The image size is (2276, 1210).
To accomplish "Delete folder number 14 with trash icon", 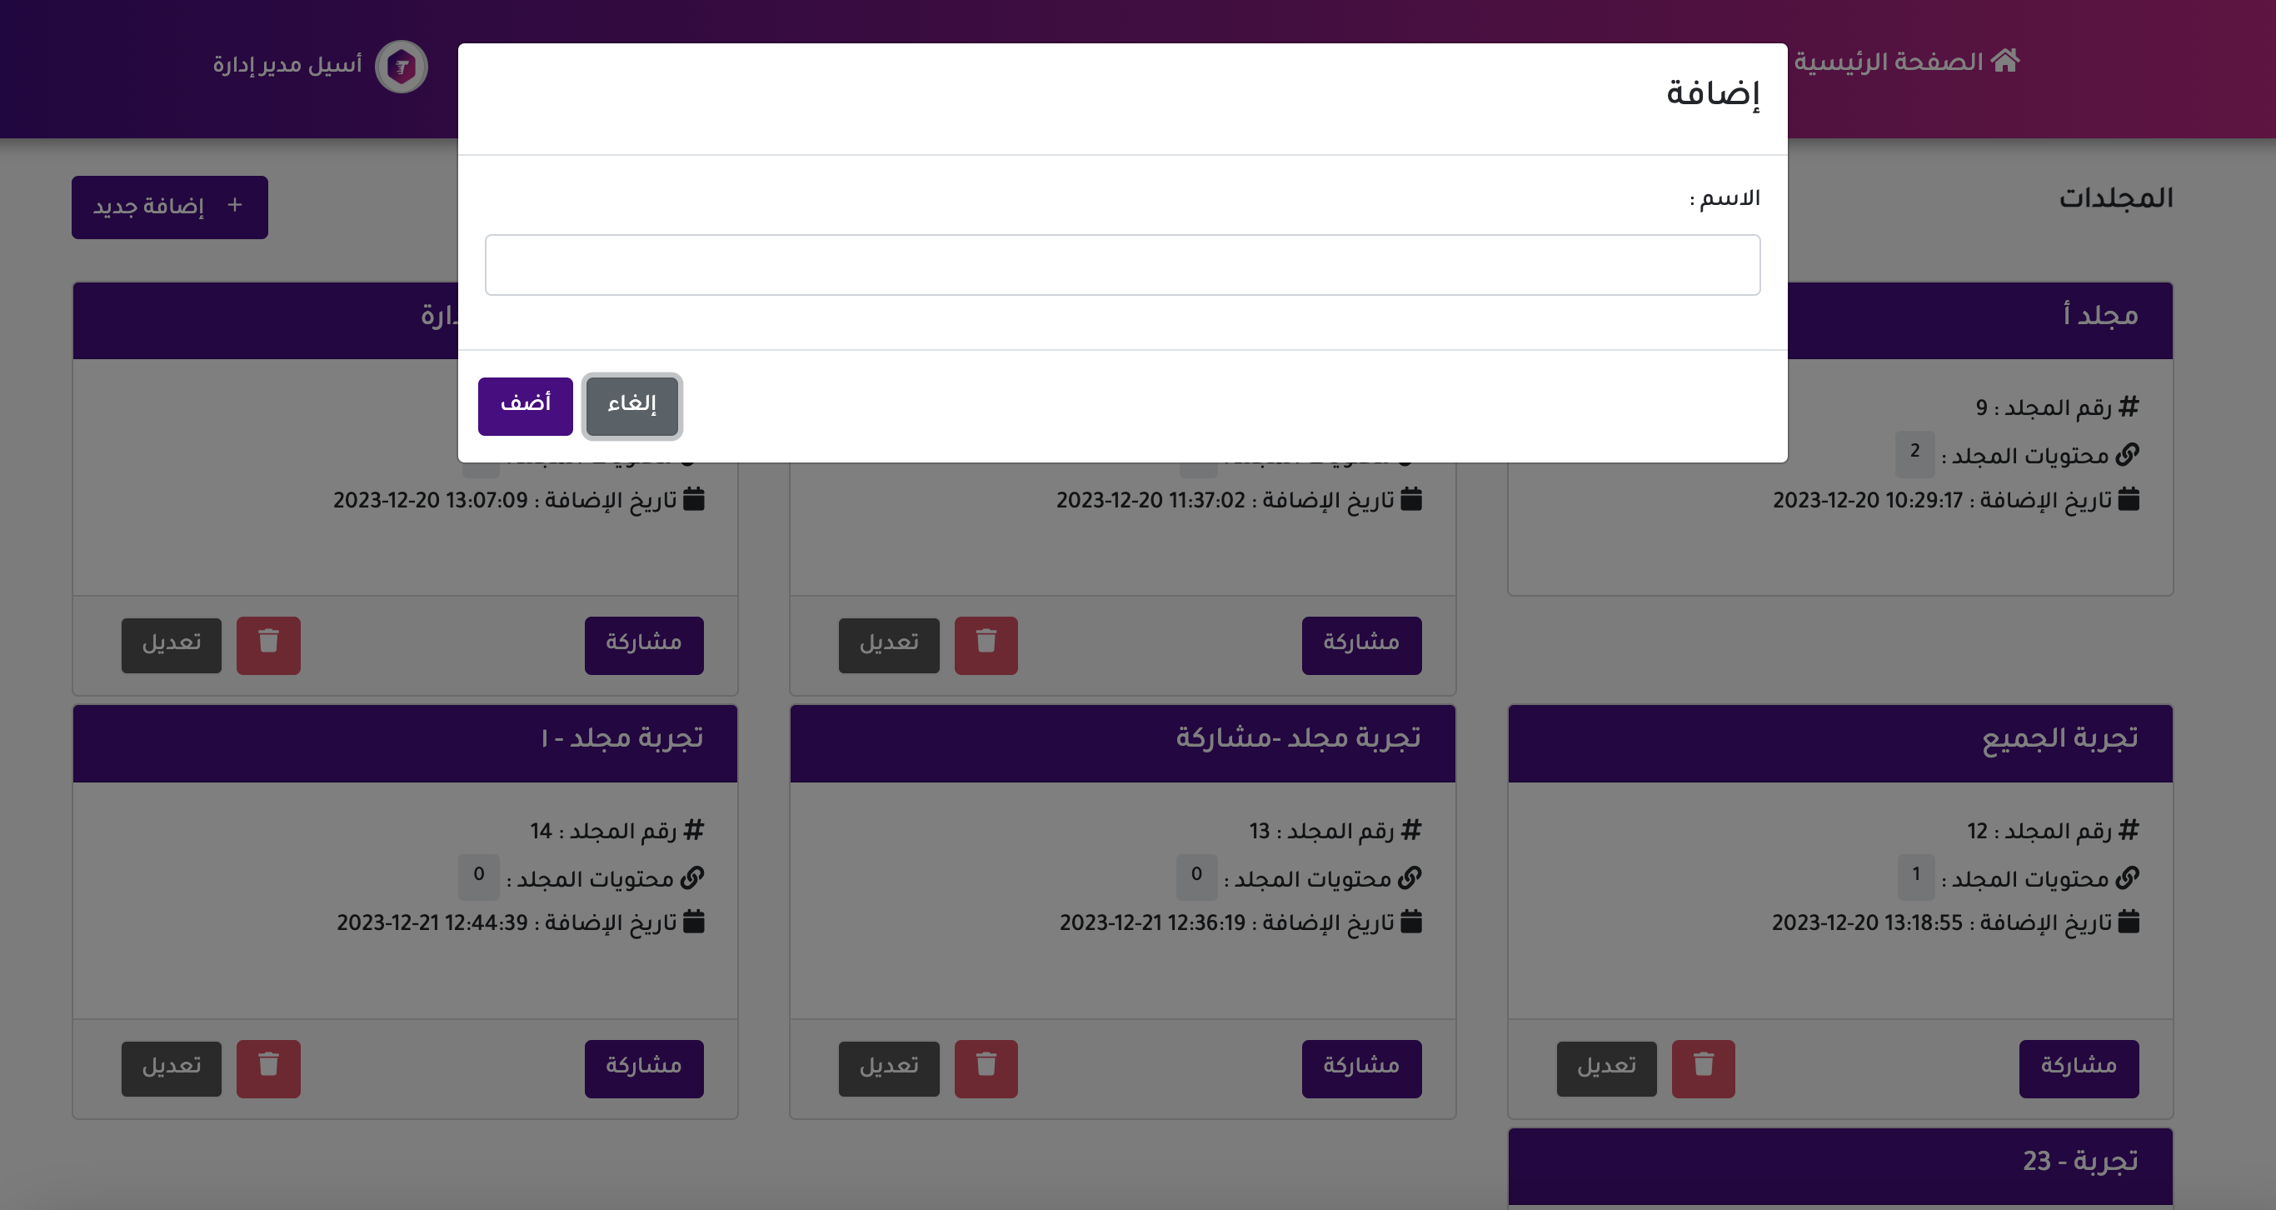I will (x=268, y=1067).
